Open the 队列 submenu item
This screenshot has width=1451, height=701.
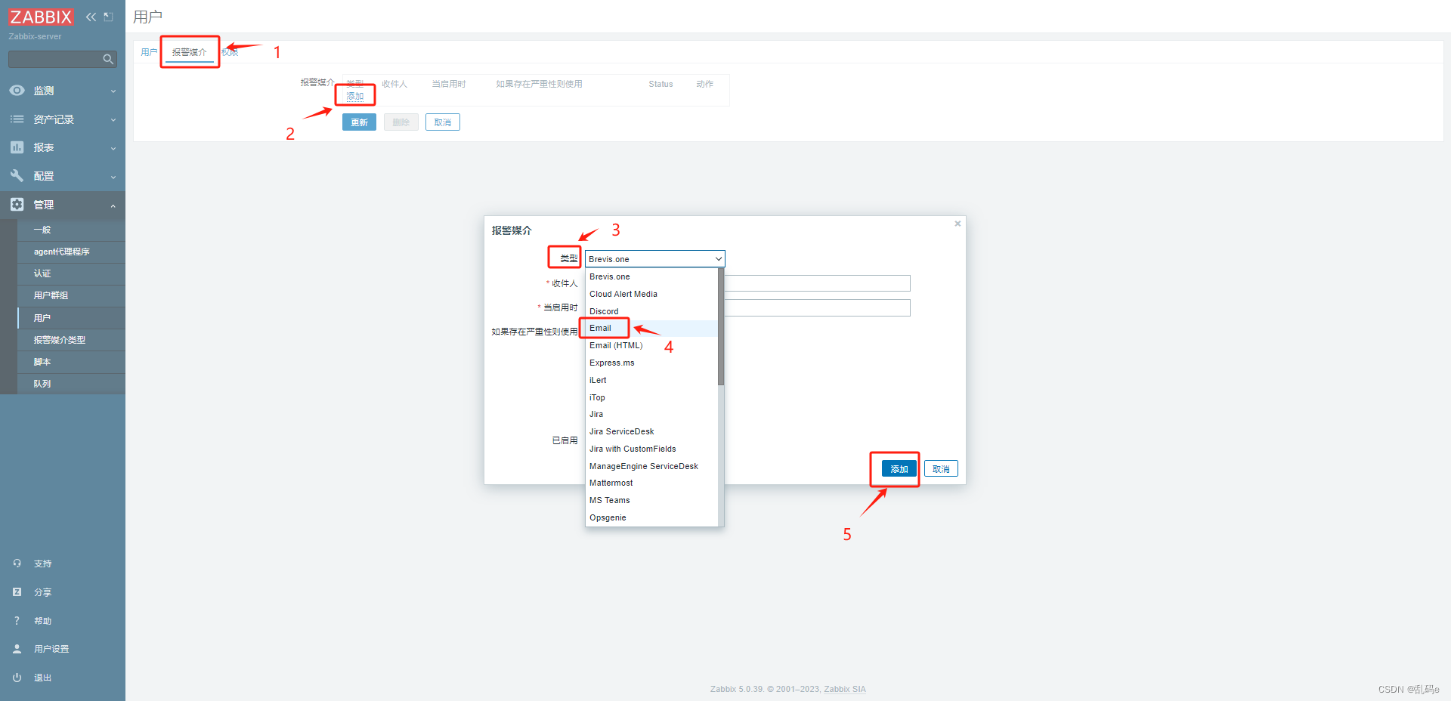pos(71,384)
